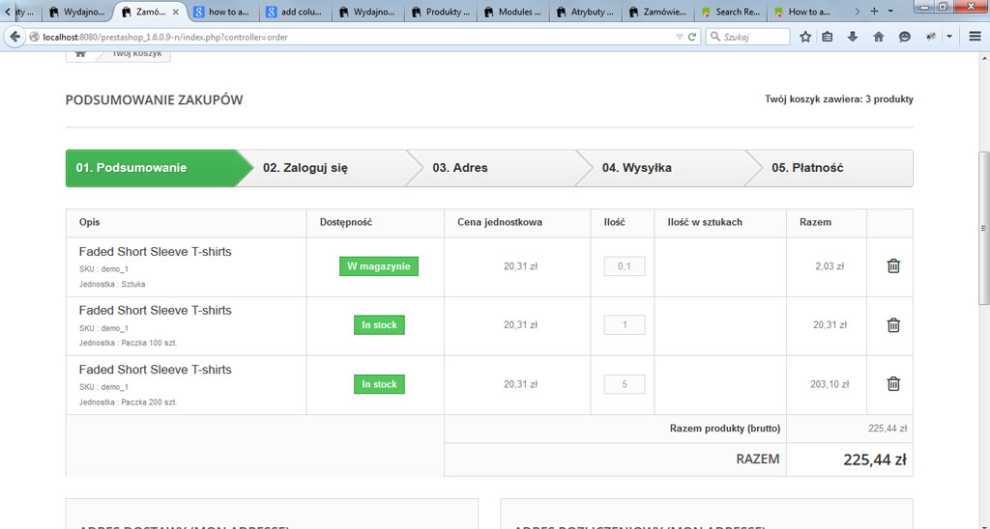Screen dimensions: 990x529
Task: Open the chat bubble icon in toolbar
Action: (x=904, y=38)
